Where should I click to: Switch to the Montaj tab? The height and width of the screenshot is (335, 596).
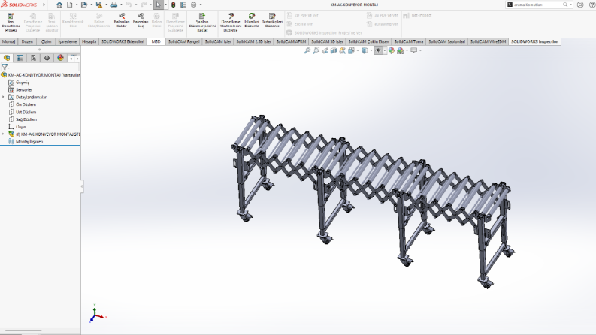click(x=9, y=41)
